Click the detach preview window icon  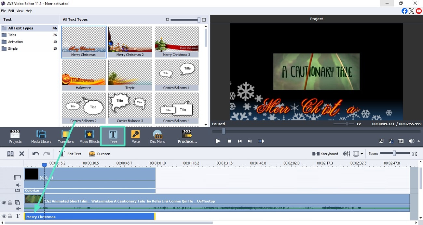[x=391, y=141]
